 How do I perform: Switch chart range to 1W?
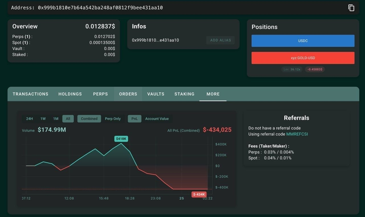43,119
